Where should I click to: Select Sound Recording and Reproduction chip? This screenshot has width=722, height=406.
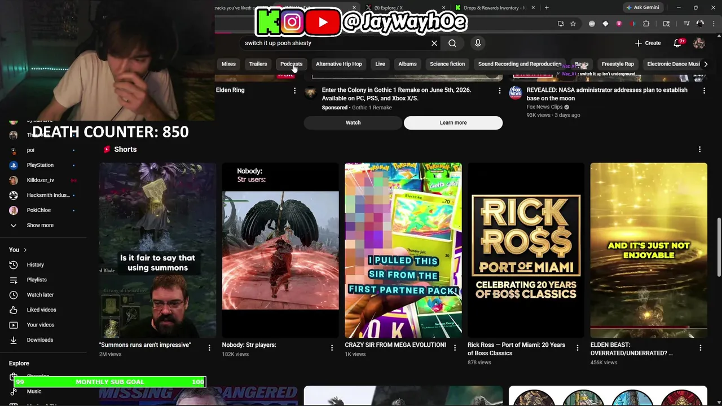tap(520, 64)
